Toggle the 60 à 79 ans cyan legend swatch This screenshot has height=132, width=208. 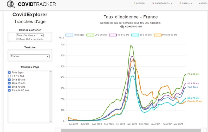point(135,35)
